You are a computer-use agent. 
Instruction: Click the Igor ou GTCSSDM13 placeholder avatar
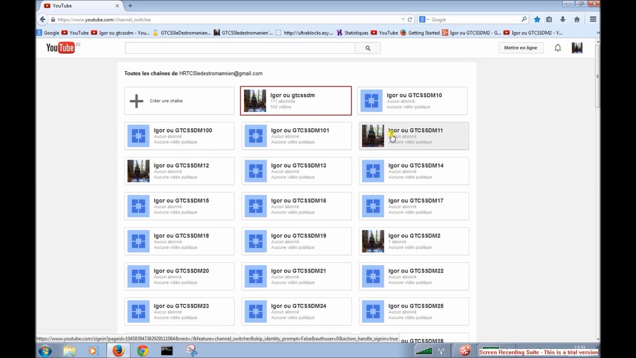point(255,171)
